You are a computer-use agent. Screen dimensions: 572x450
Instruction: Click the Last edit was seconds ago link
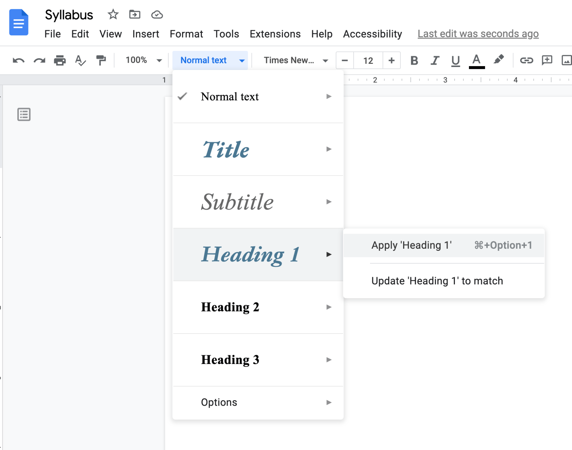pos(478,34)
